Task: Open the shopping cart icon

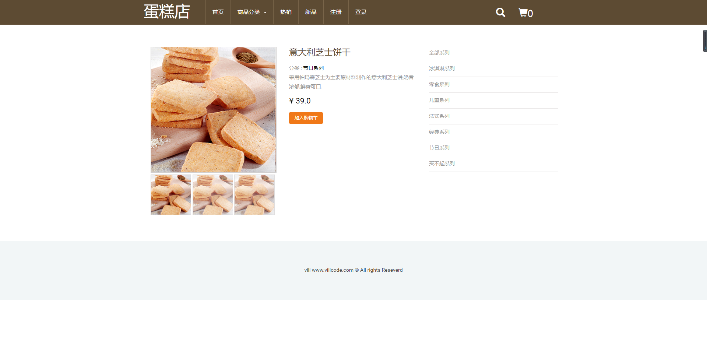Action: point(525,13)
